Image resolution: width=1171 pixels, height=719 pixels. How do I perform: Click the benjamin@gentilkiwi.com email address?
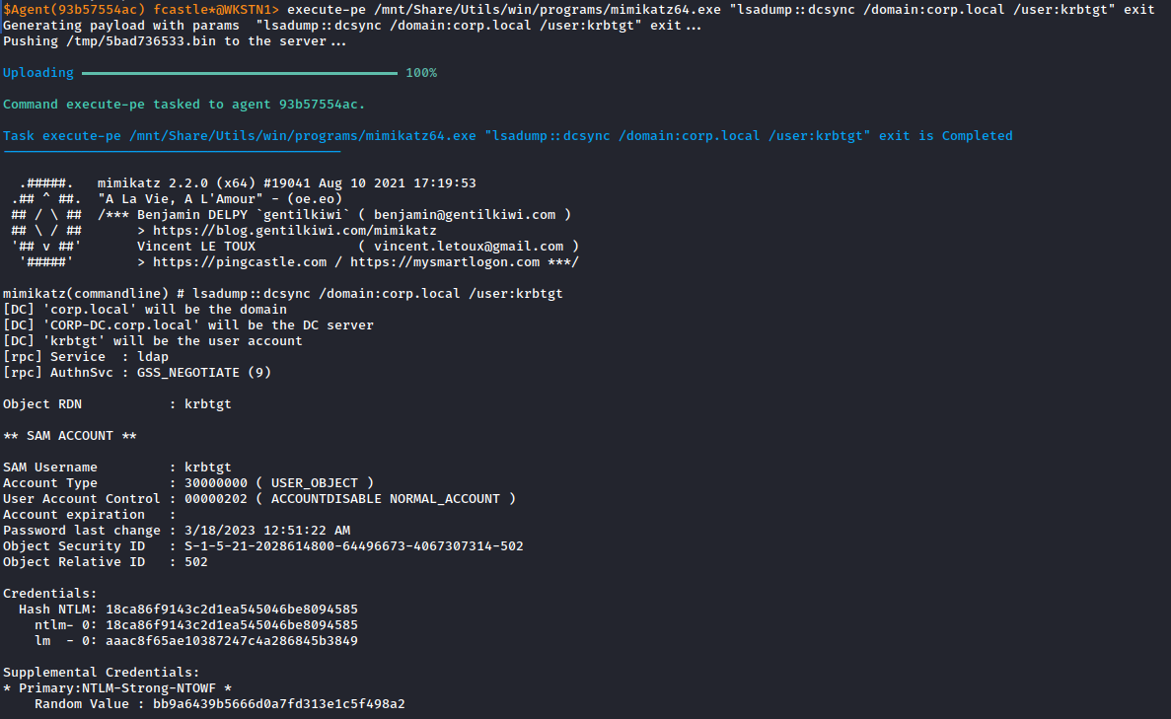coord(465,215)
